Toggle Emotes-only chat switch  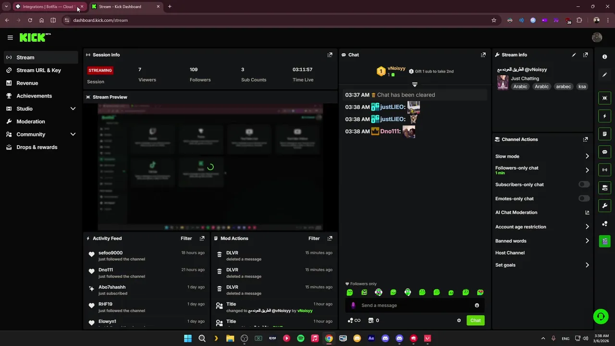(584, 198)
